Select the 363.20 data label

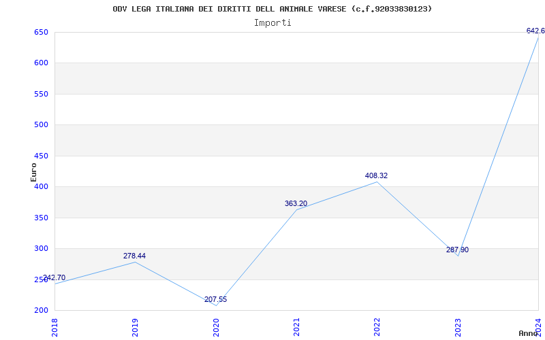click(296, 203)
